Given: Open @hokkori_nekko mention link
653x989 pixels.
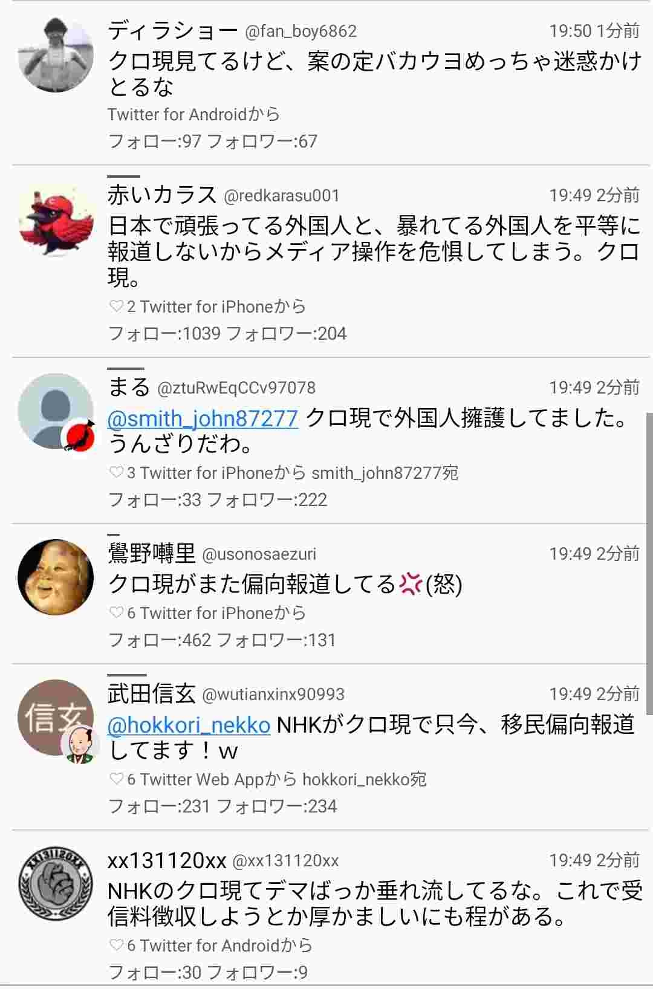Looking at the screenshot, I should [189, 725].
